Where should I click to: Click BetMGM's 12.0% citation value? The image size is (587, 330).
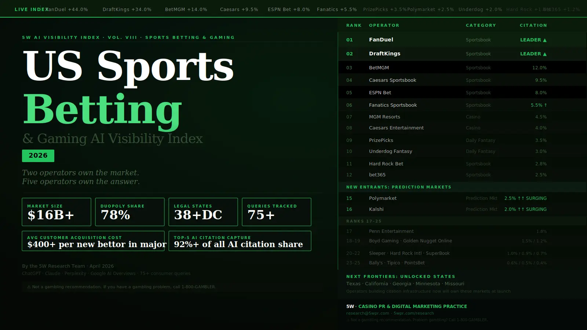tap(539, 68)
